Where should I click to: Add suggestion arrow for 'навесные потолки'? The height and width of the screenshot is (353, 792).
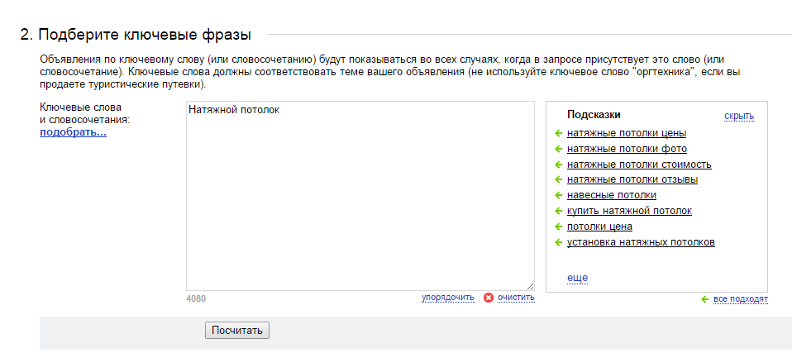coord(558,195)
